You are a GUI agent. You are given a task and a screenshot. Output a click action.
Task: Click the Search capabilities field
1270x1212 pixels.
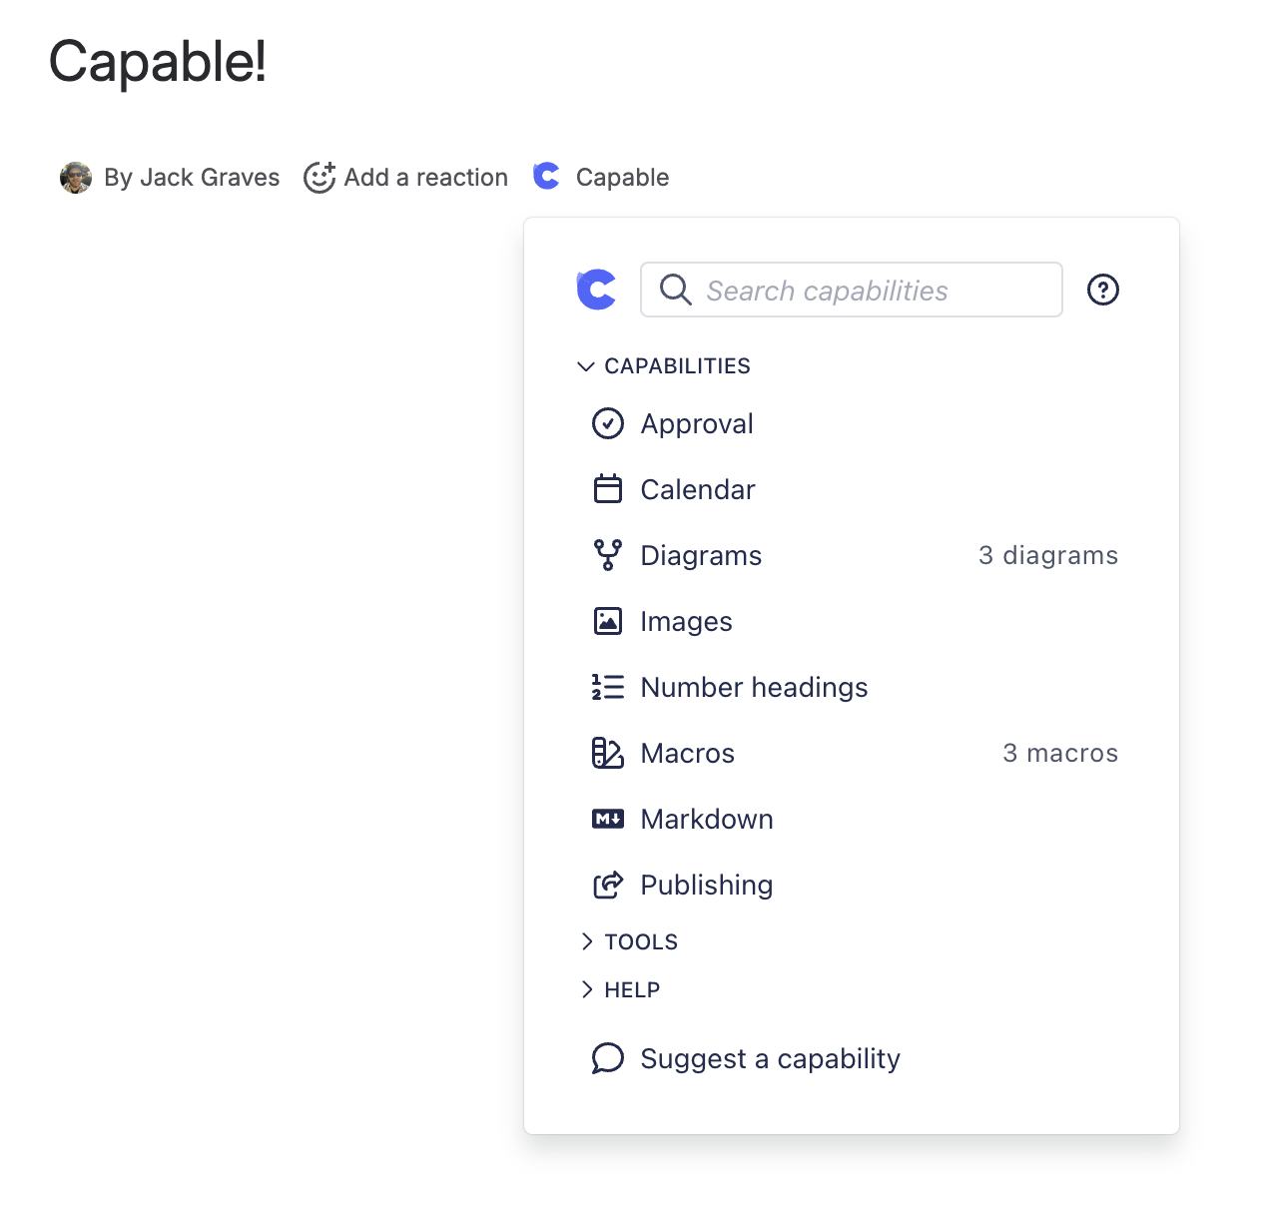coord(851,290)
